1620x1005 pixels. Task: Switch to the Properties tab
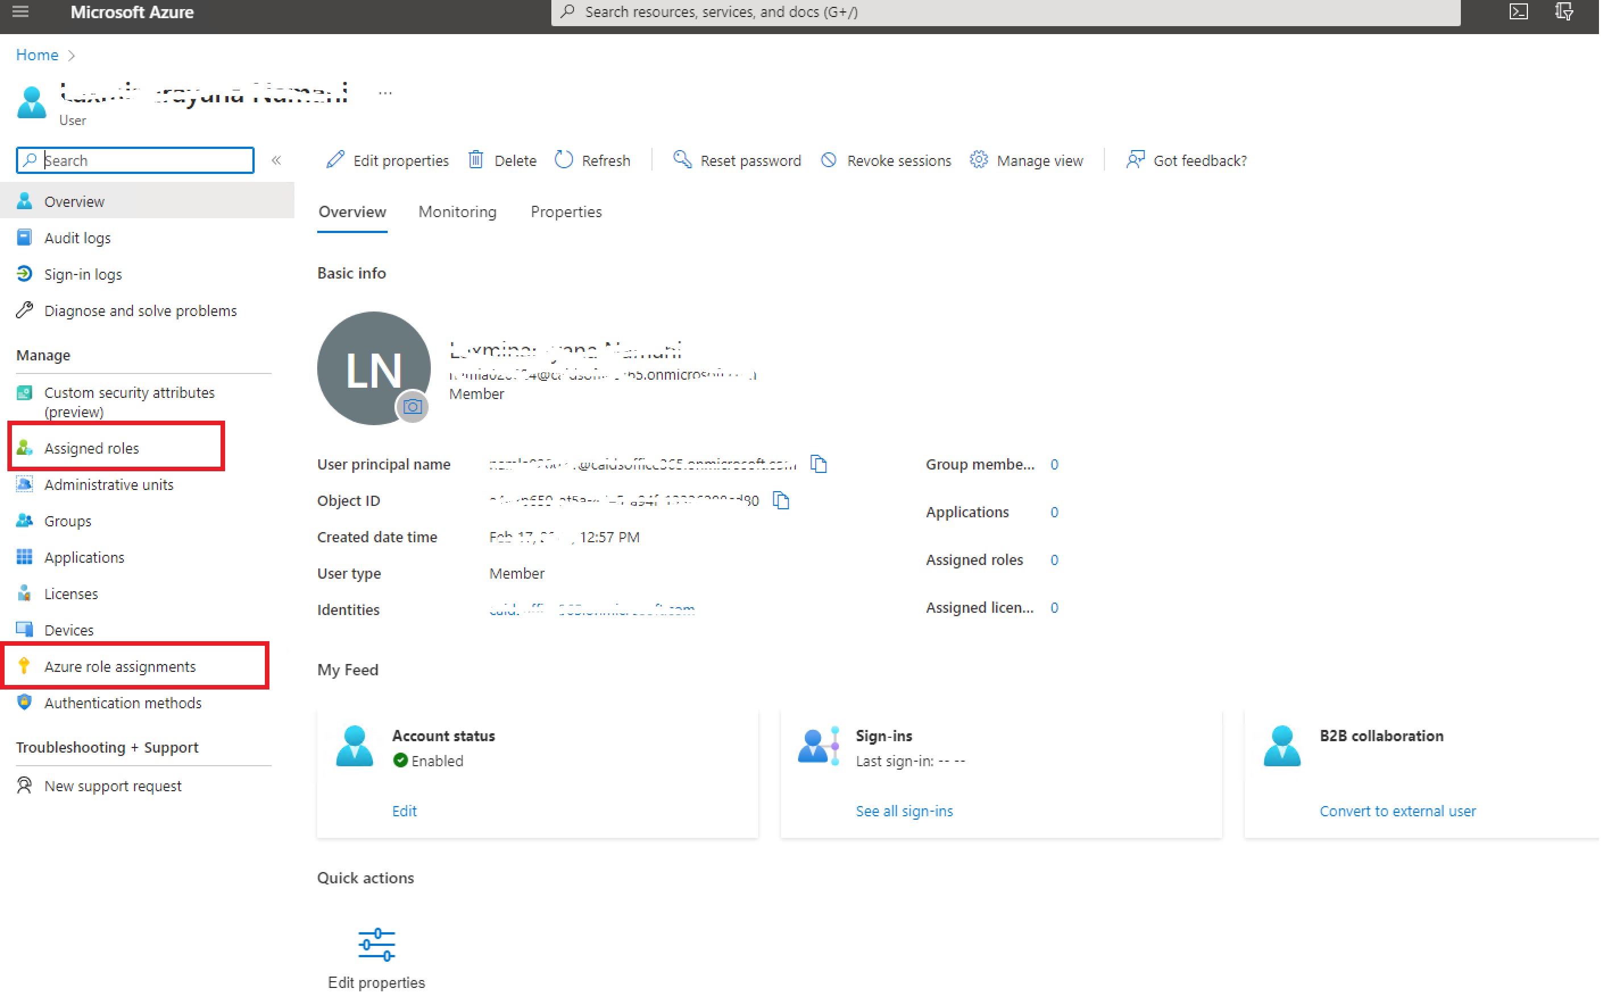click(x=566, y=211)
